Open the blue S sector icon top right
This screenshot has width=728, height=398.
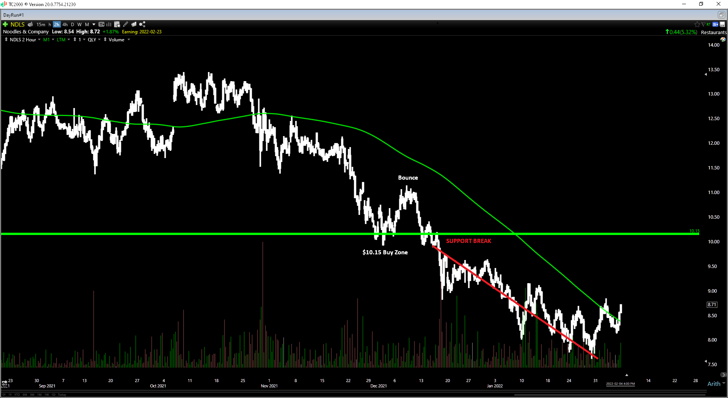coord(715,24)
